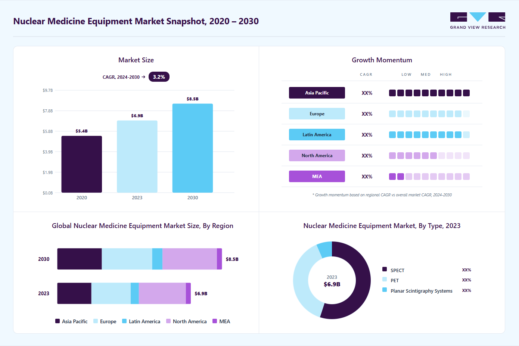The image size is (519, 346).
Task: Click the "XX%" CAGR value in the MEA row
Action: (367, 177)
